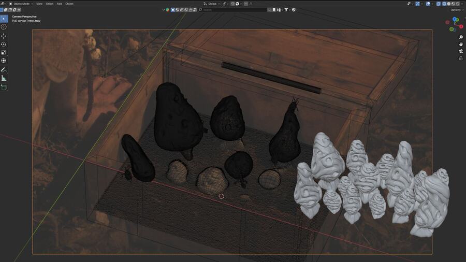
Task: Open dropdown chevron before colorful sphere icon
Action: (x=164, y=10)
